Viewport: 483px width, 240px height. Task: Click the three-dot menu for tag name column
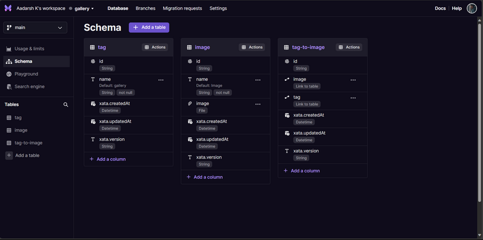(x=161, y=80)
